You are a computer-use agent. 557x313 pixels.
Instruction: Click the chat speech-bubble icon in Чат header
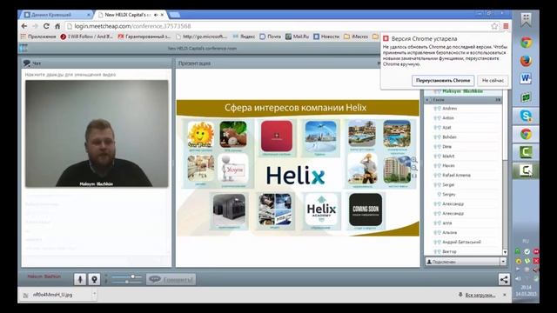tap(27, 63)
